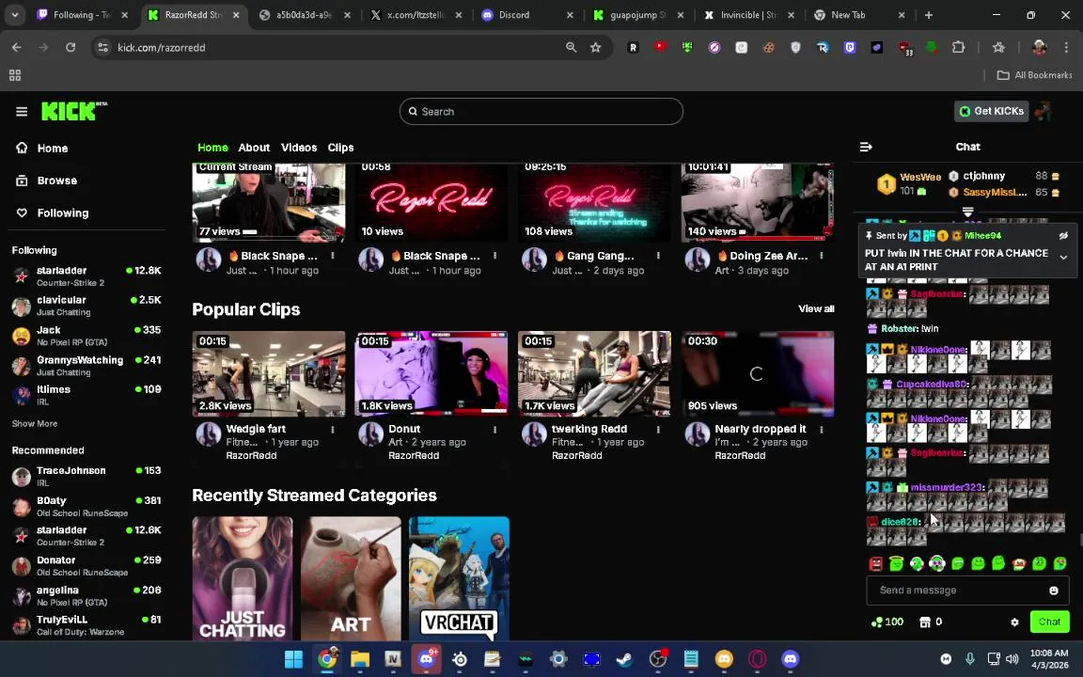Open options menu for Donut clip
This screenshot has height=677, width=1083.
pos(495,429)
